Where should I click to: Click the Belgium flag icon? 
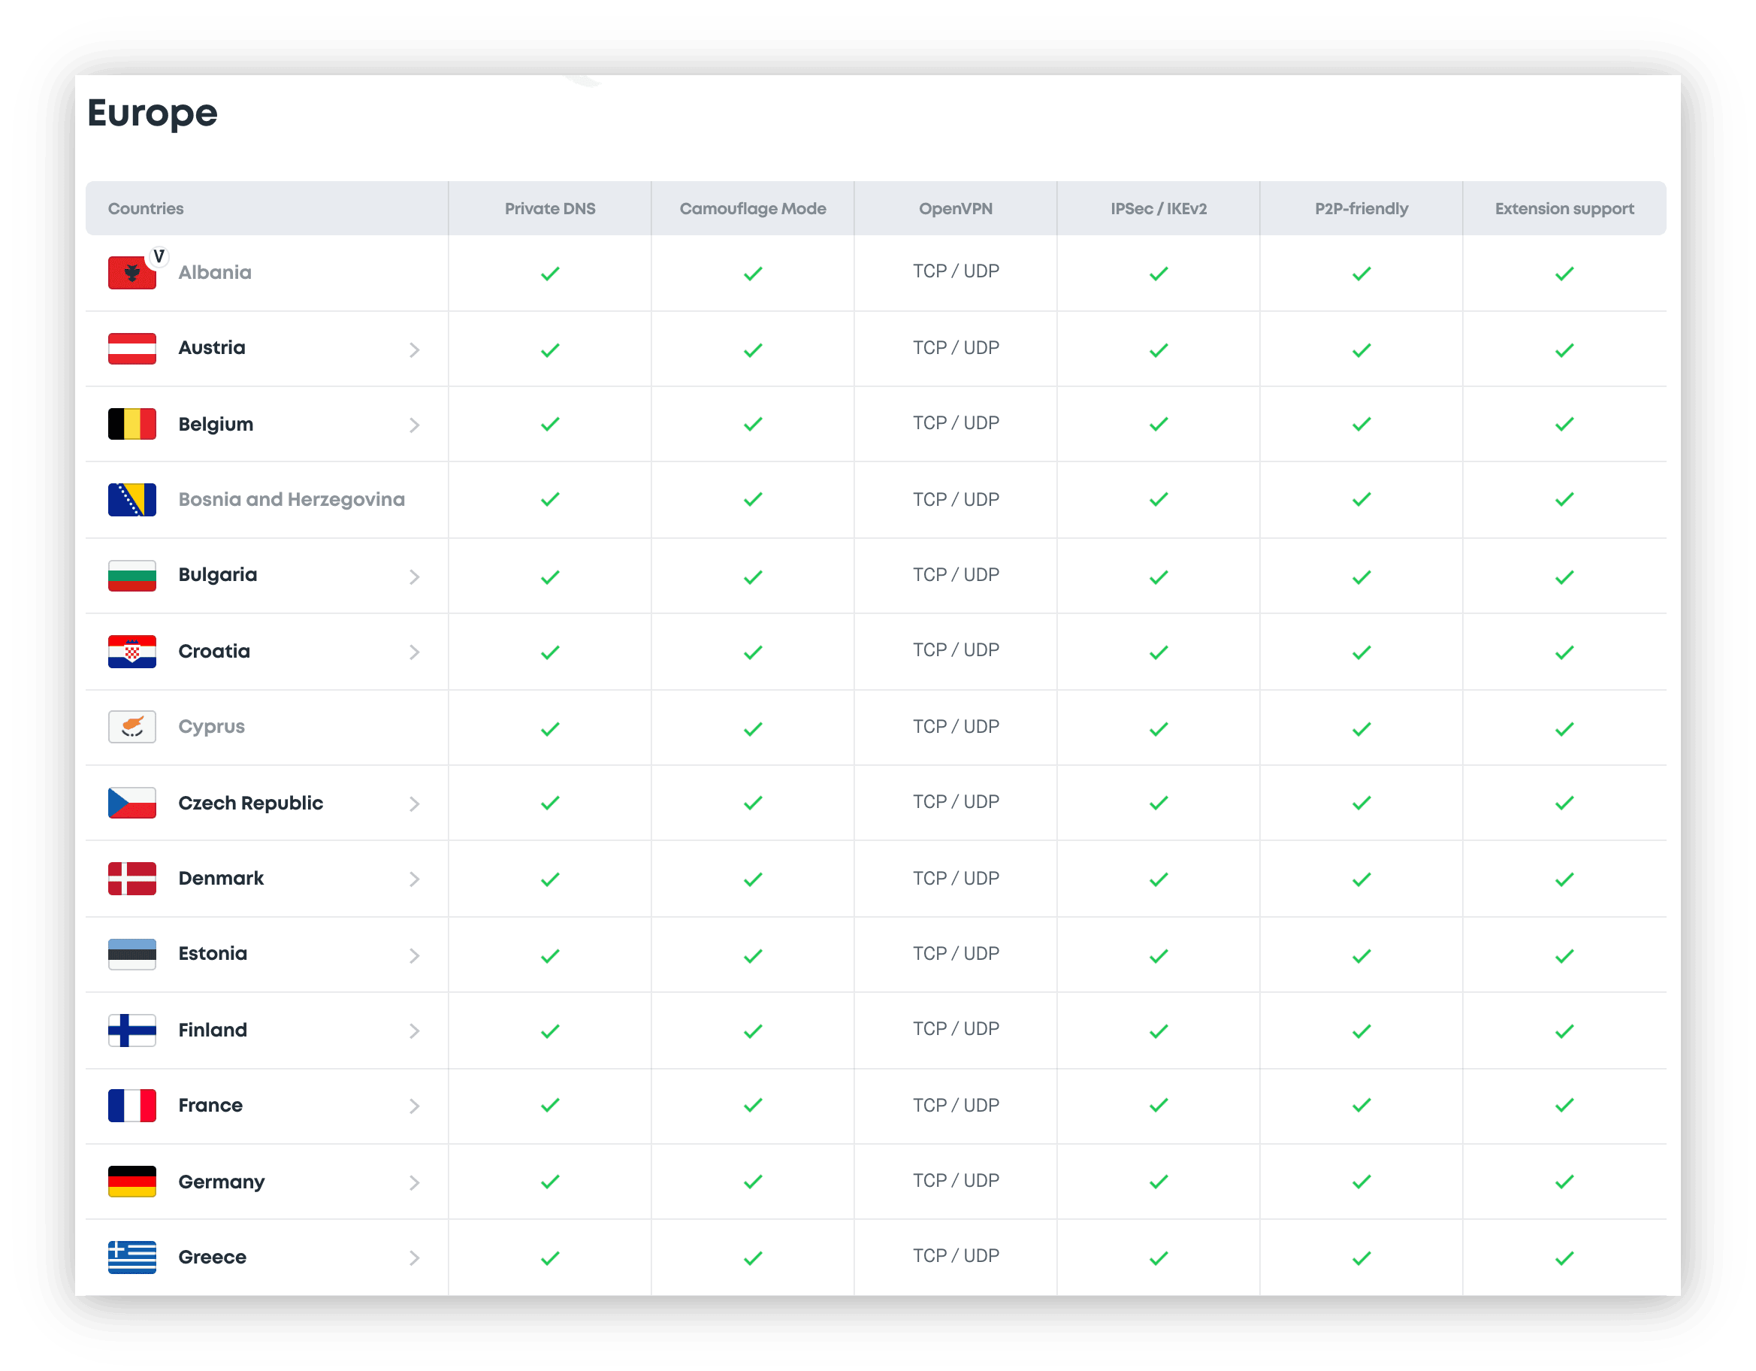[x=131, y=424]
